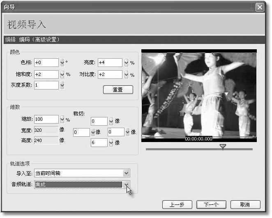
Task: Open the scale (缩放) percentage dropdown arrow
Action: pos(62,119)
